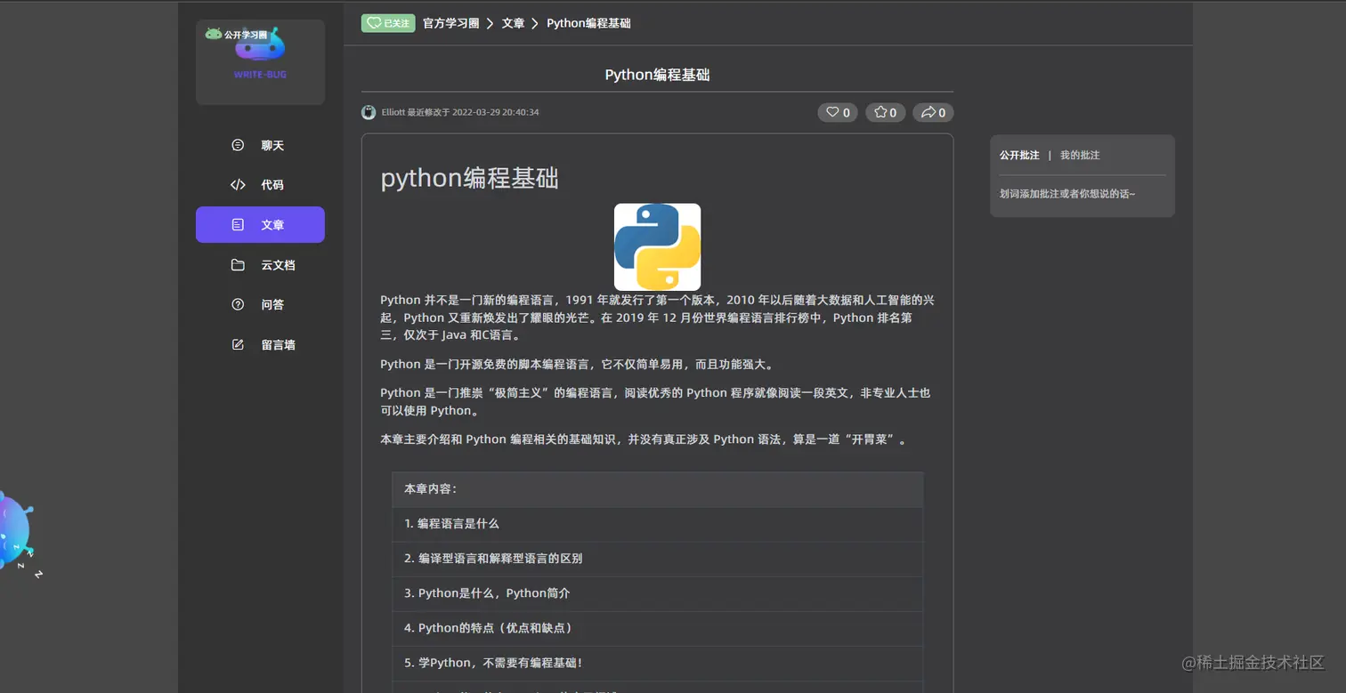Select row '5. 学Python，不需要有编程基础！'
This screenshot has width=1346, height=693.
[657, 663]
